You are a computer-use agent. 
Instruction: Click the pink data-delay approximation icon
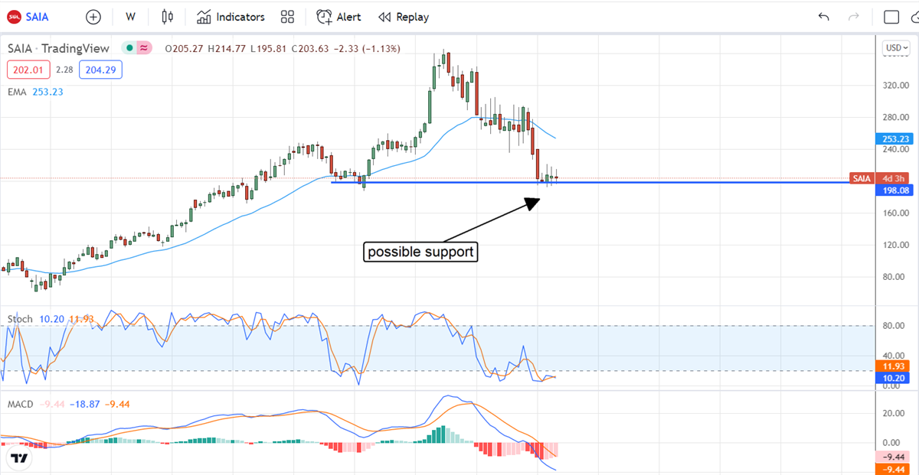(x=144, y=48)
